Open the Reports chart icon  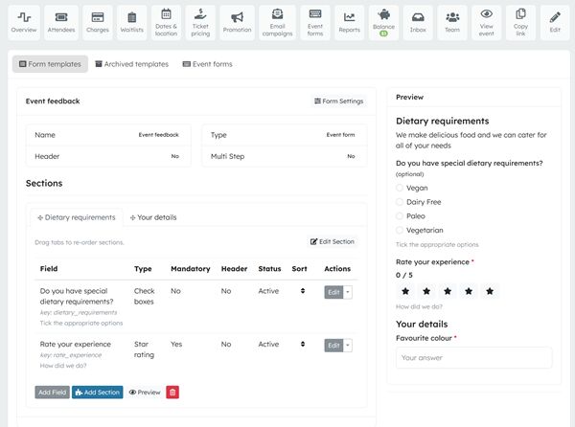(350, 21)
